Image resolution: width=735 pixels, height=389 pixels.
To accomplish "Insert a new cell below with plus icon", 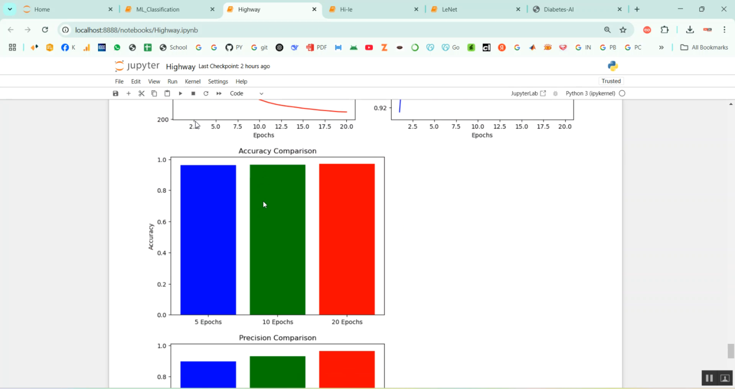I will (x=128, y=94).
